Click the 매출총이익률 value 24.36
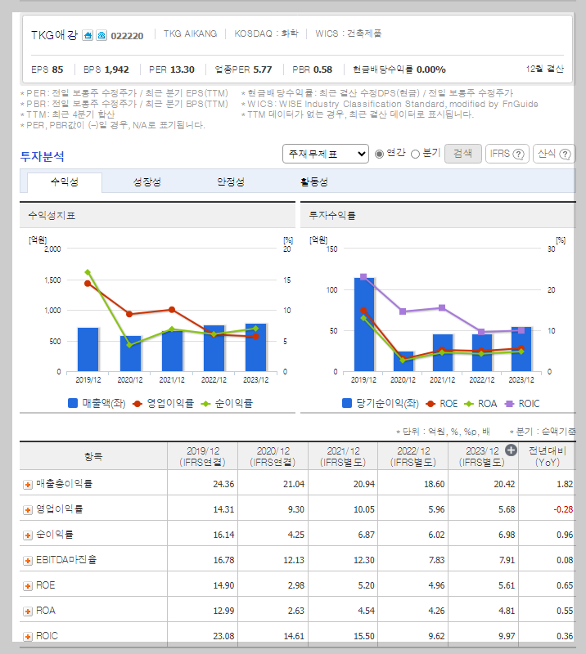 tap(223, 484)
